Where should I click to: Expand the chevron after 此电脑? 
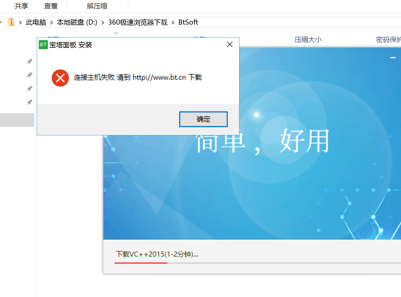tap(52, 23)
